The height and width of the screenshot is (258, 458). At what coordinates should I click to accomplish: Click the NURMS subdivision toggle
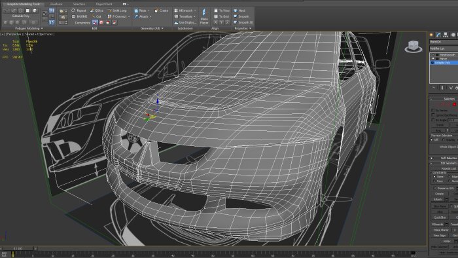79,16
